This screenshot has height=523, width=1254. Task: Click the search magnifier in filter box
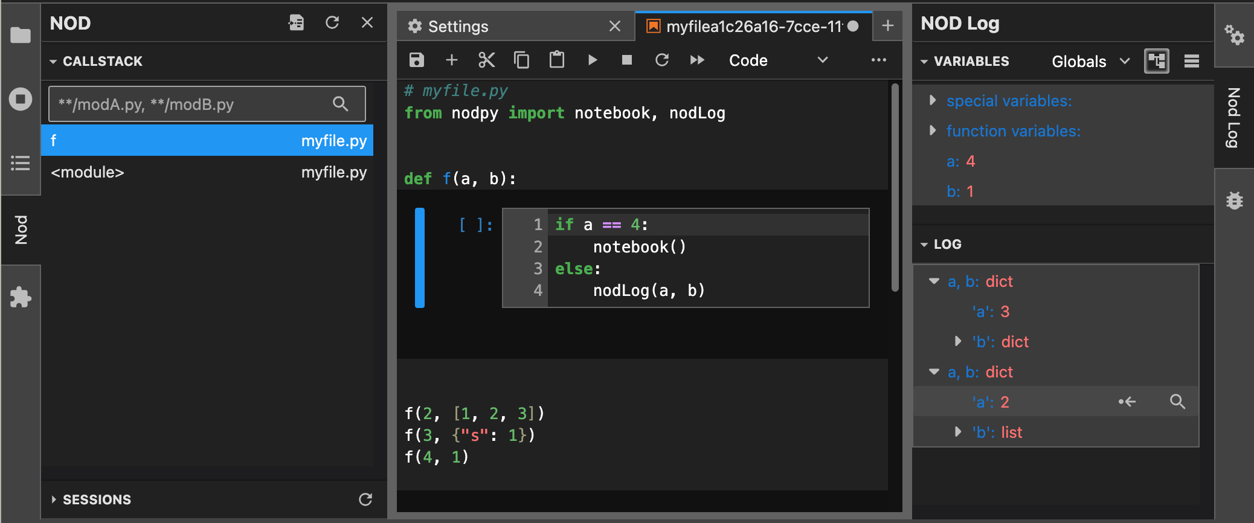341,104
